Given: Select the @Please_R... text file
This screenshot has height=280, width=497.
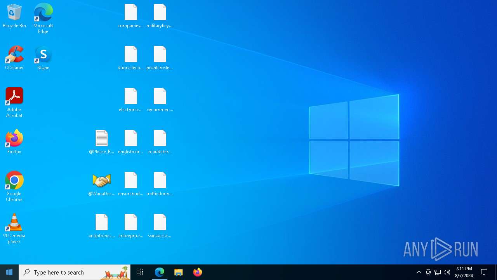Looking at the screenshot, I should (102, 142).
